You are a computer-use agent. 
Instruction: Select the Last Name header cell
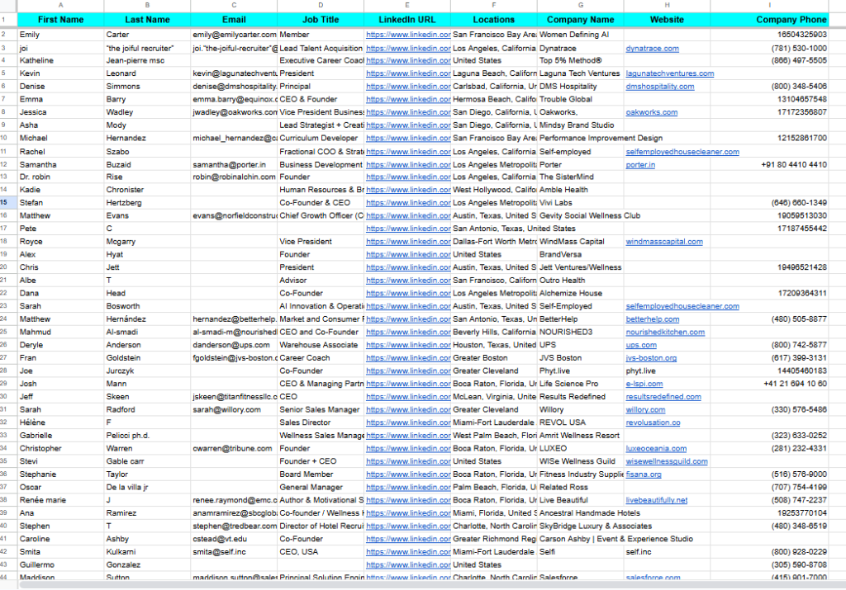147,20
